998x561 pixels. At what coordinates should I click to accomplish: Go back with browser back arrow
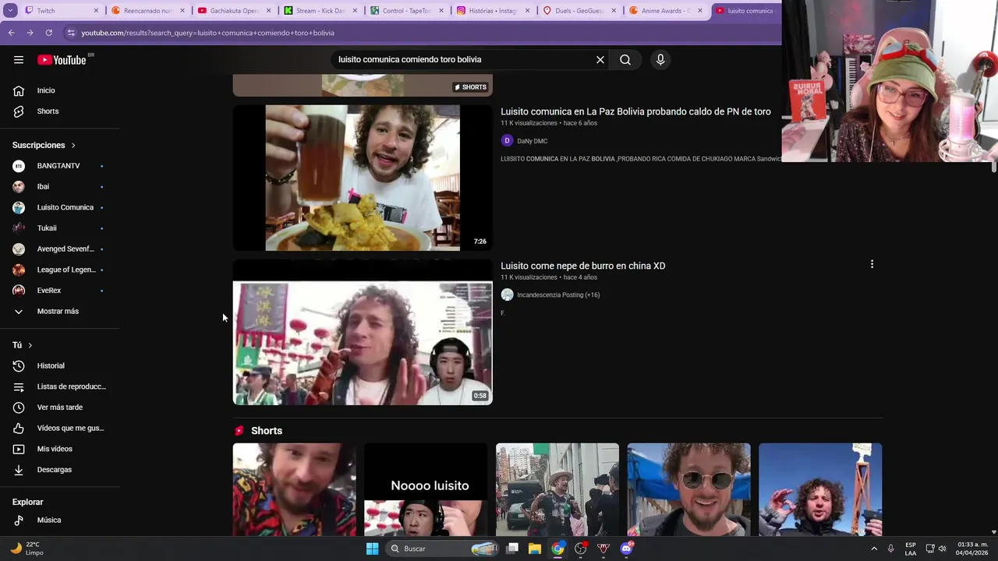pyautogui.click(x=11, y=33)
